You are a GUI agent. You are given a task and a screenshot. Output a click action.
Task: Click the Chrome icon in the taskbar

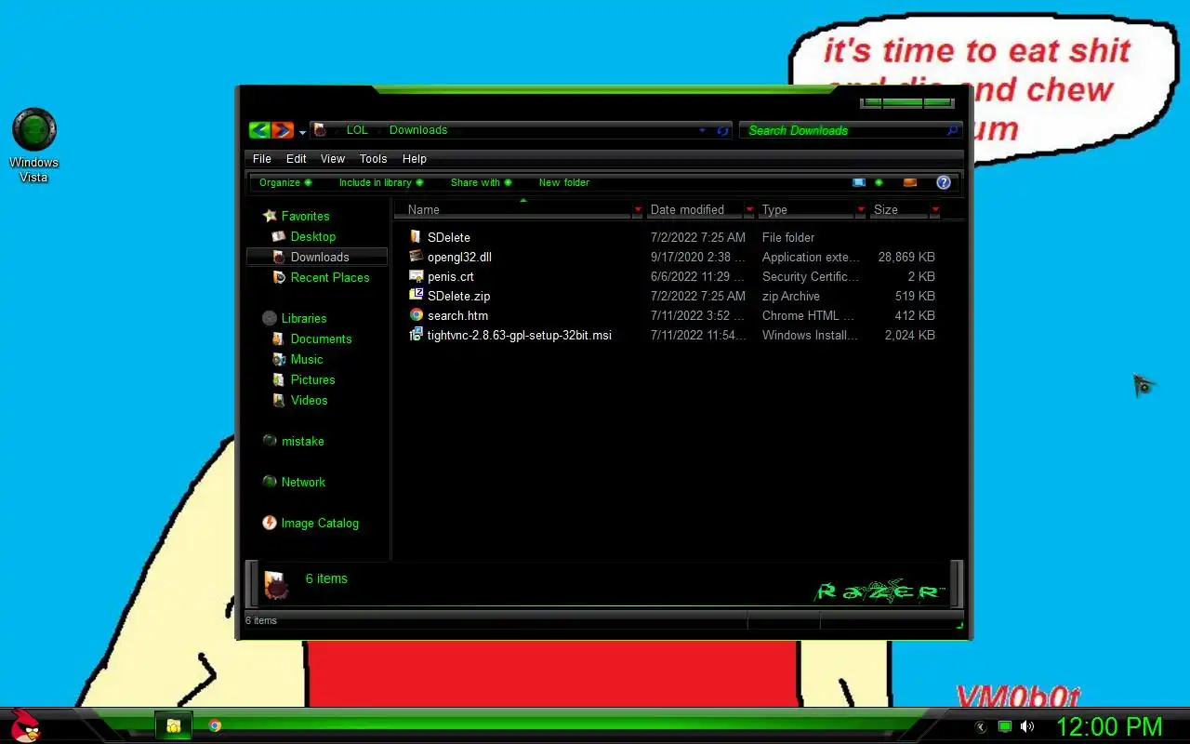click(215, 725)
